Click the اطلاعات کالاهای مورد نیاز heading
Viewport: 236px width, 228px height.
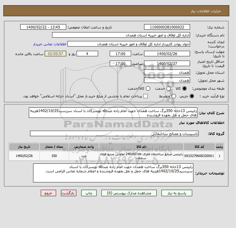coord(202,123)
